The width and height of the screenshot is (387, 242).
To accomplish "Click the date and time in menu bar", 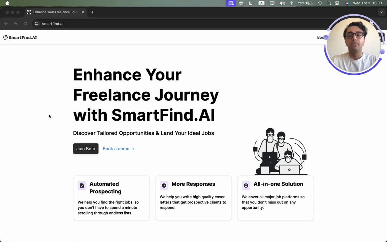I will [367, 3].
